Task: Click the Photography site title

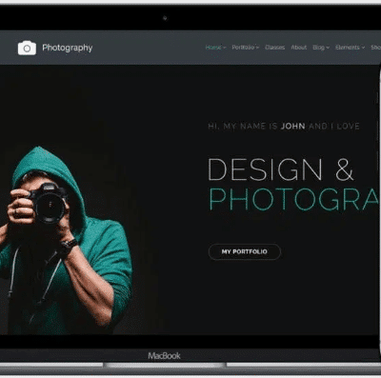Action: (x=68, y=48)
